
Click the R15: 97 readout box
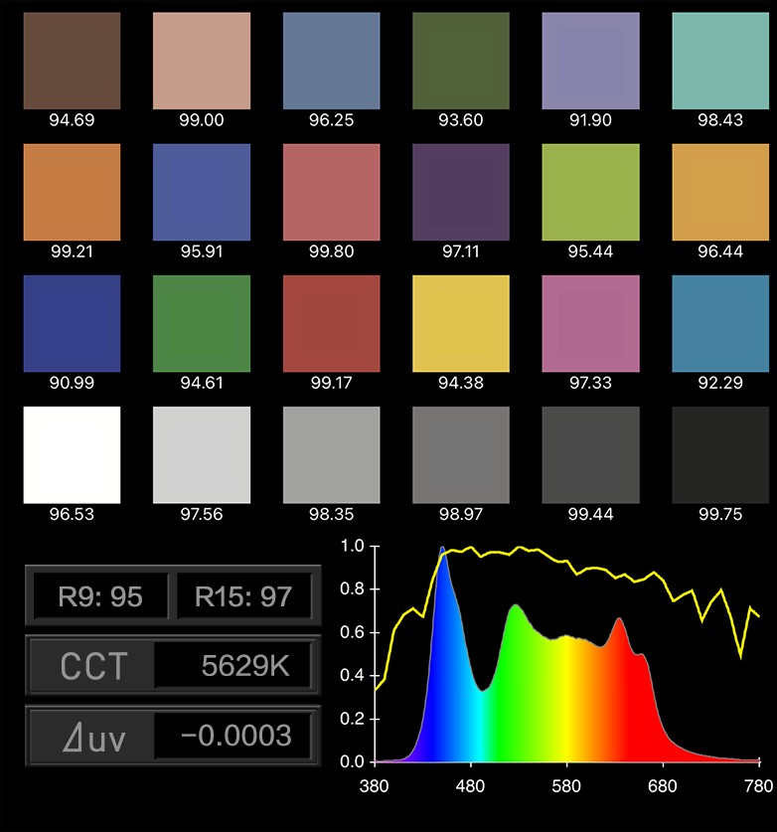pos(244,595)
